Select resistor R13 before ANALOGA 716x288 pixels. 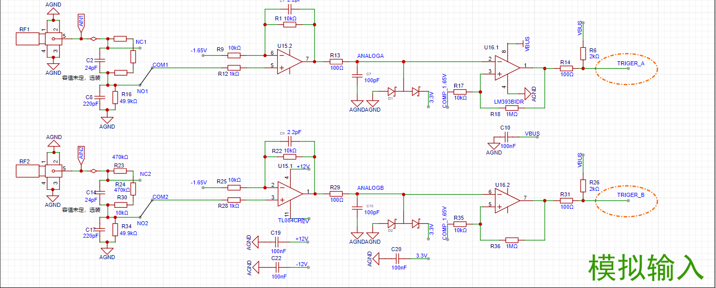tap(335, 62)
